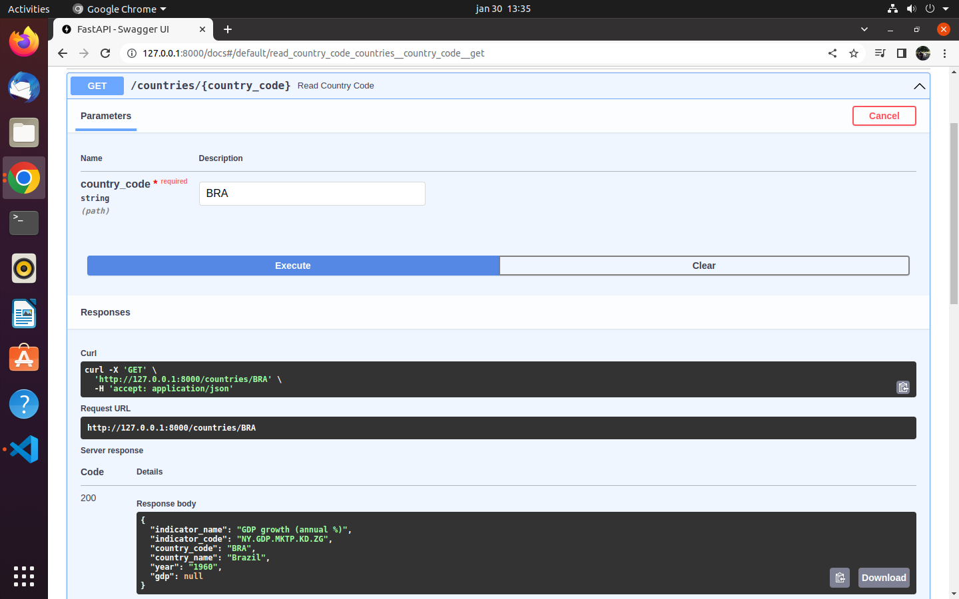Screen dimensions: 959x599
Task: Open Firefox from the dock
Action: [x=24, y=42]
